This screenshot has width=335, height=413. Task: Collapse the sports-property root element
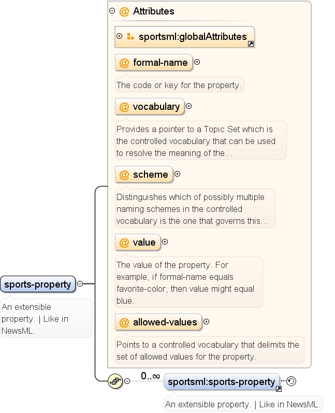[80, 283]
